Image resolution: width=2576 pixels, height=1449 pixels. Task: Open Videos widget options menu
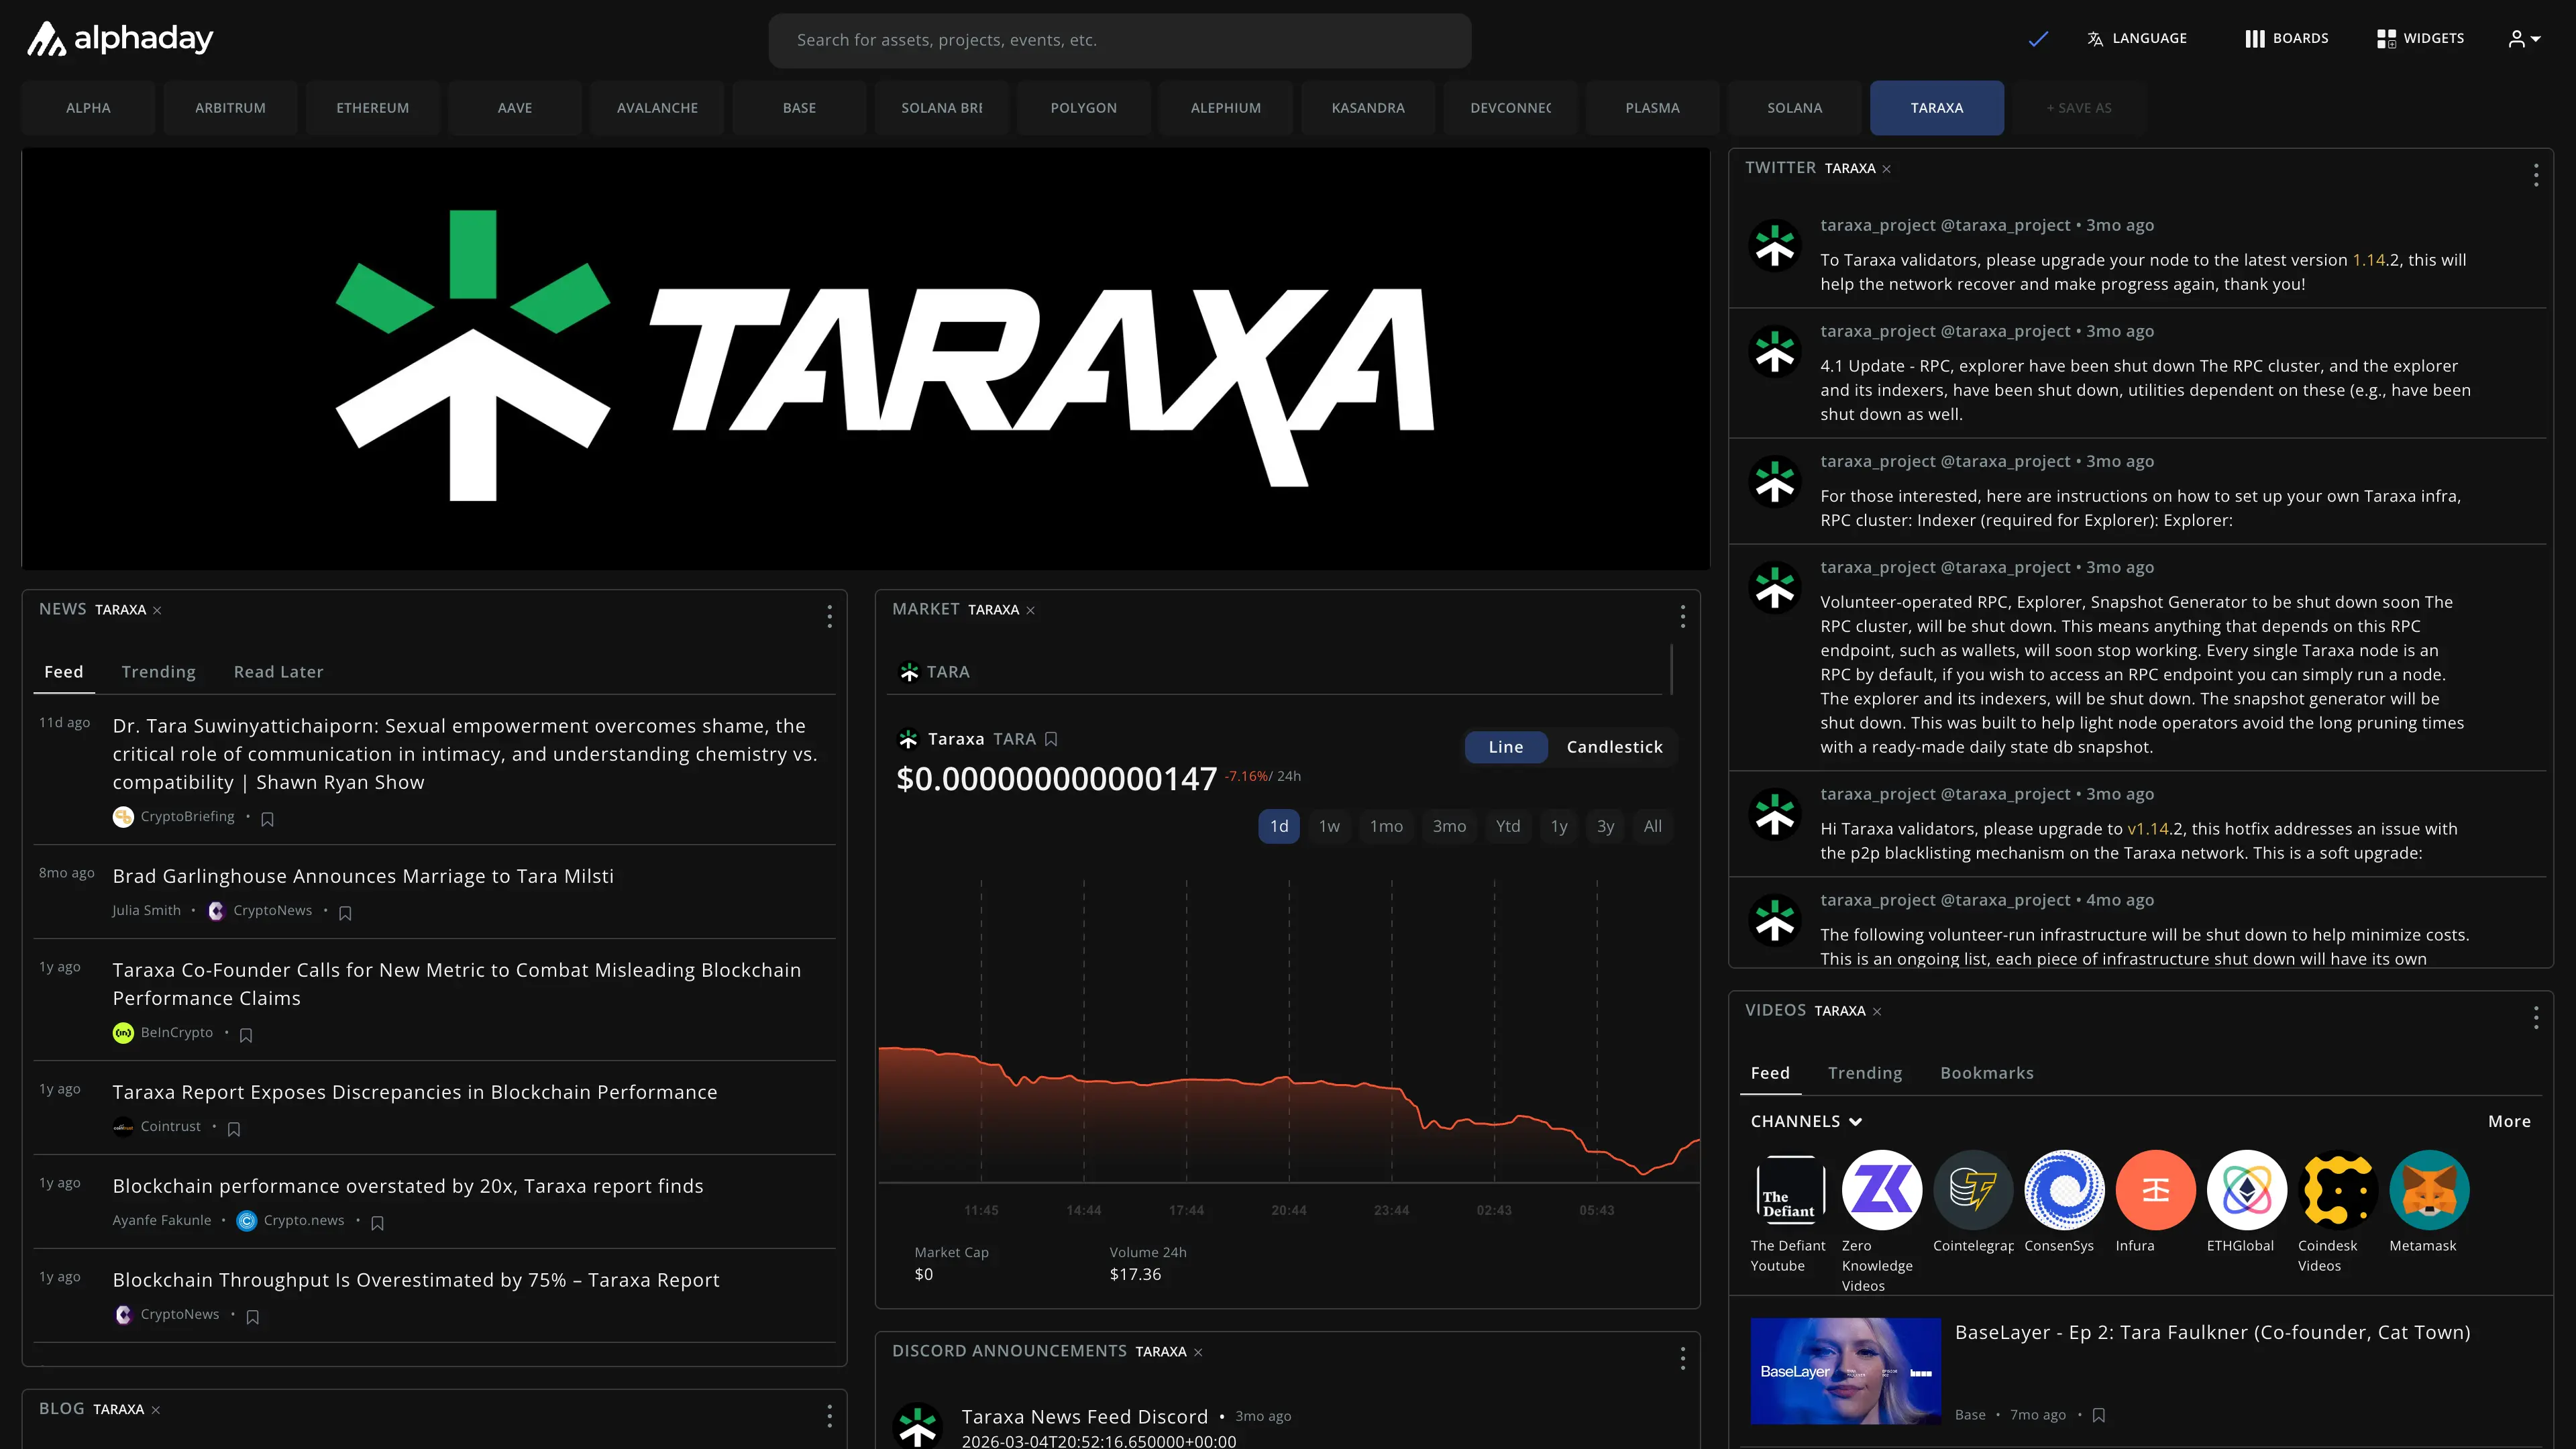pyautogui.click(x=2535, y=1017)
